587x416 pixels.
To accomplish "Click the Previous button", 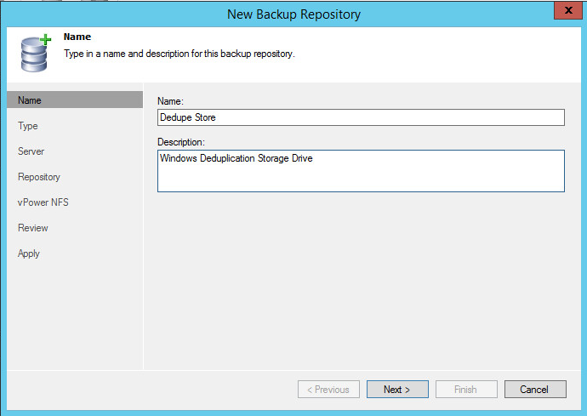I will point(328,390).
